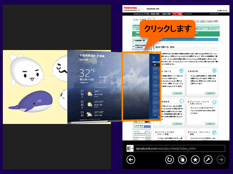The image size is (233, 174).
Task: Click the green button in the プレインストールソフト card
Action: tap(210, 124)
